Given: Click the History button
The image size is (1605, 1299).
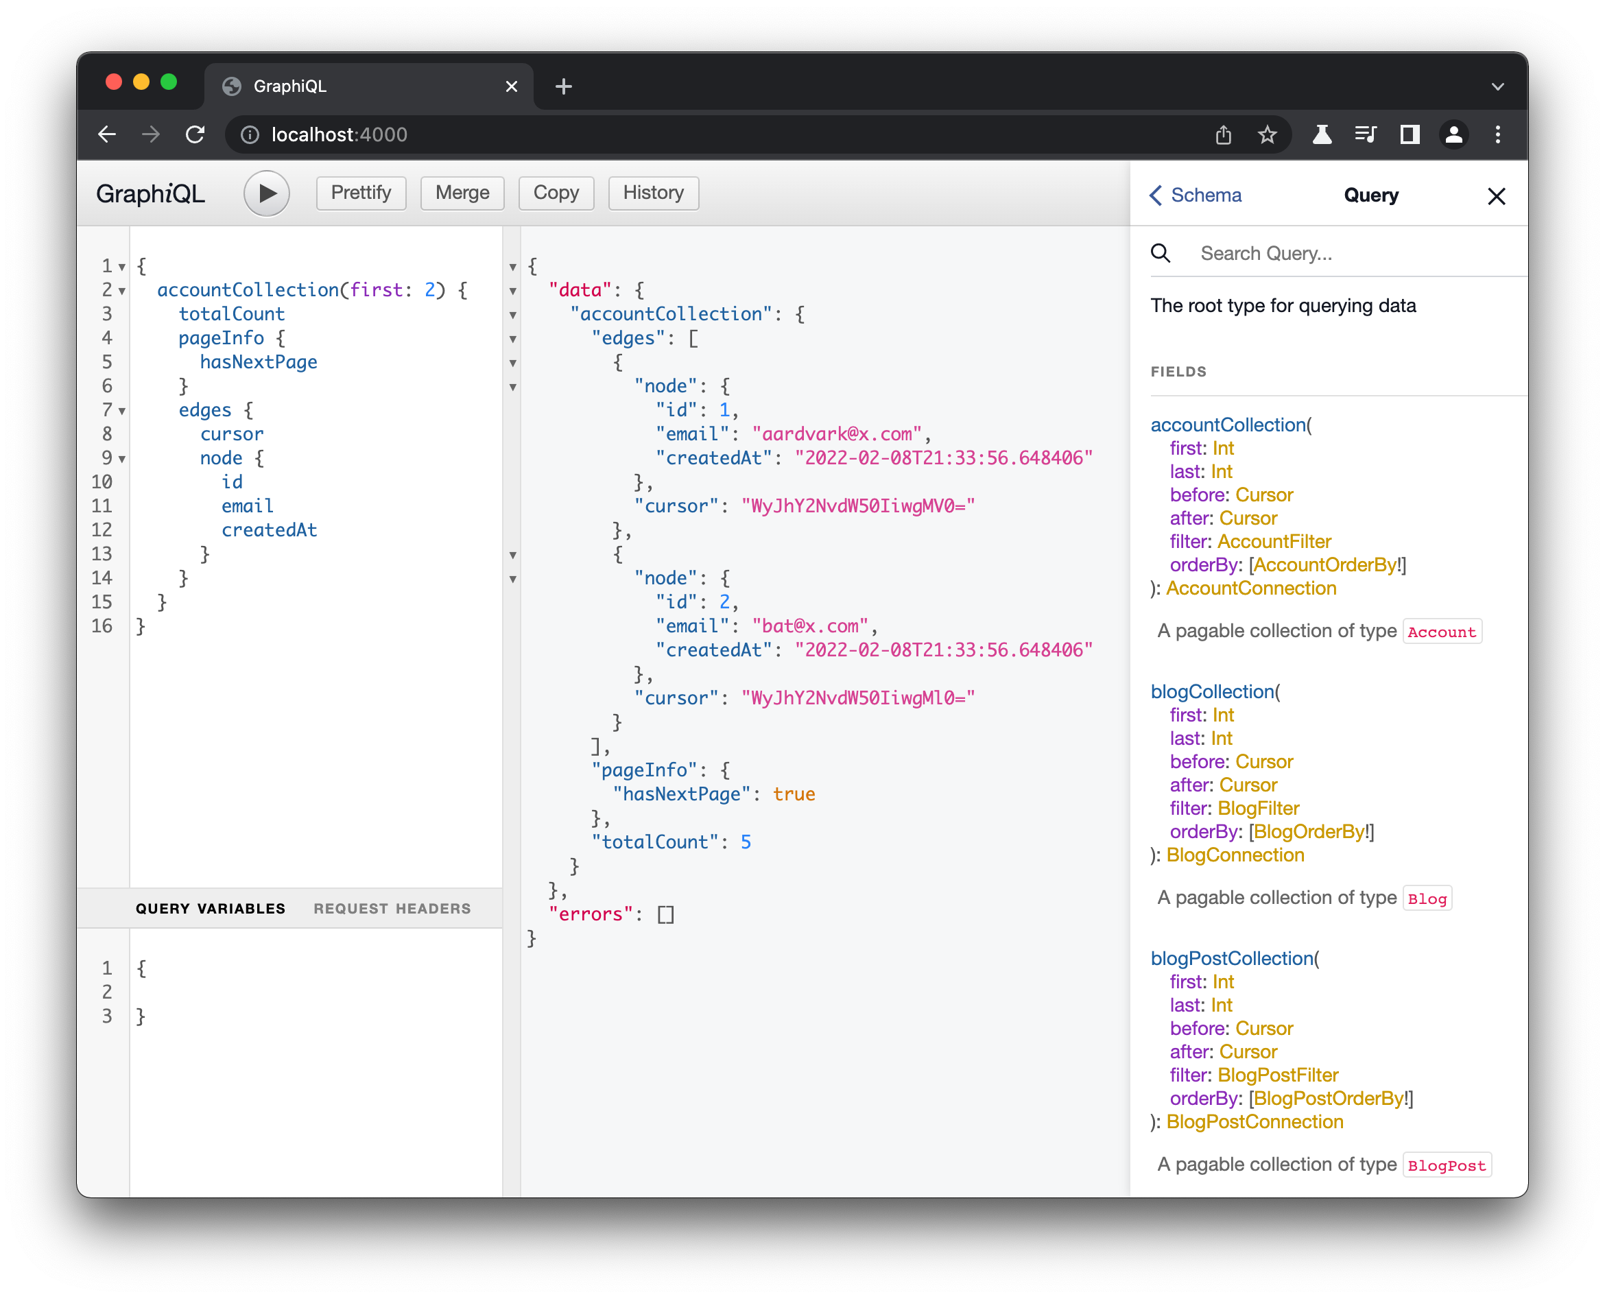Looking at the screenshot, I should pyautogui.click(x=652, y=192).
